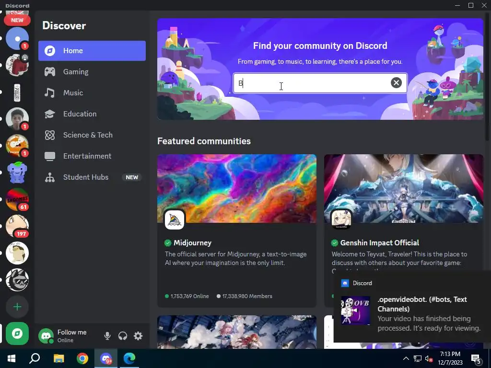Open the anime-themed community card below Midjourney
Viewport: 491px width, 368px height.
pos(237,332)
